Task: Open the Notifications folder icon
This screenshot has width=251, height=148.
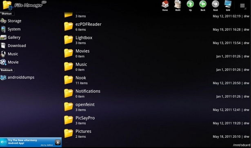Action: (69, 93)
